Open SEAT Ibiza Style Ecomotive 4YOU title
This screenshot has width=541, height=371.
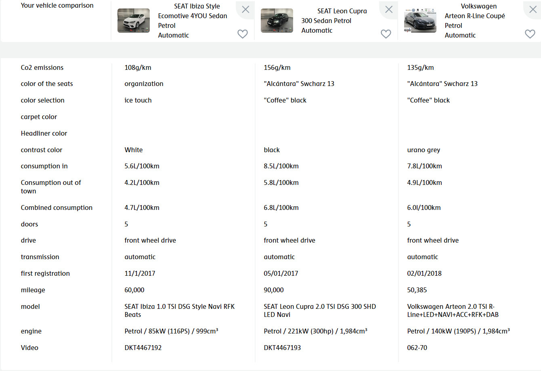[193, 21]
